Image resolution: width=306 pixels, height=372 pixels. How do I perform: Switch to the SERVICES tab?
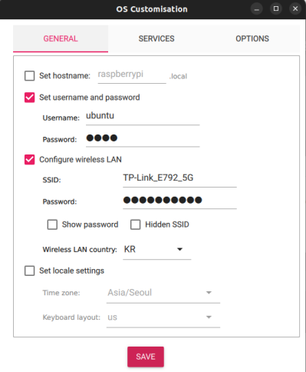pyautogui.click(x=156, y=38)
